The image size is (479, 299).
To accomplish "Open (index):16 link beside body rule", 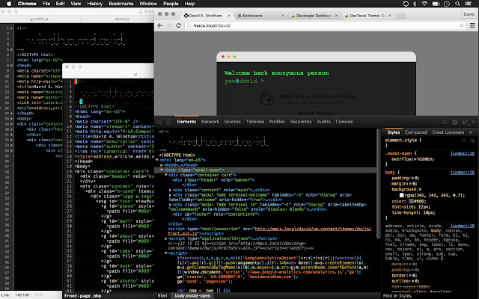I will pos(463,173).
